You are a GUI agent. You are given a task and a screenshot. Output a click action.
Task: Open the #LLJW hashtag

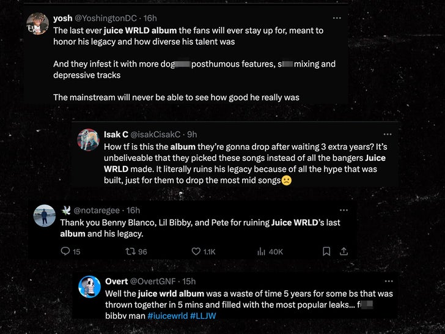click(204, 316)
